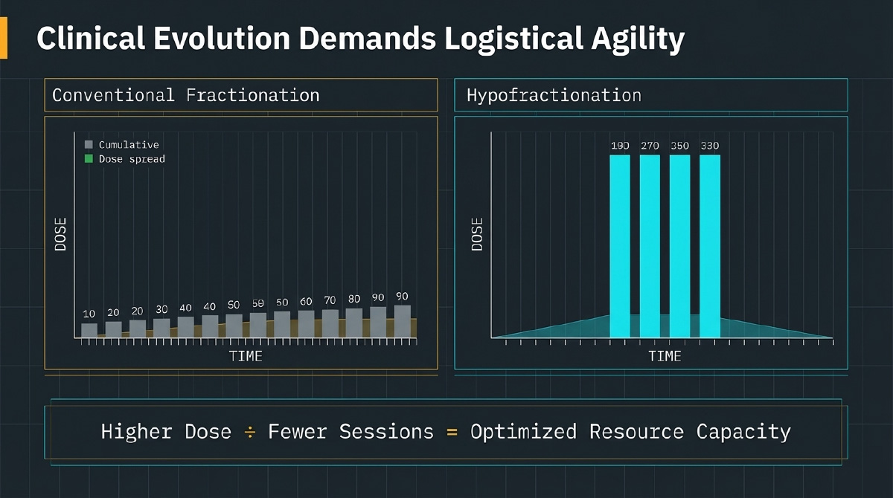This screenshot has height=498, width=893.
Task: Click the gray bar labeled 70
Action: (x=330, y=323)
